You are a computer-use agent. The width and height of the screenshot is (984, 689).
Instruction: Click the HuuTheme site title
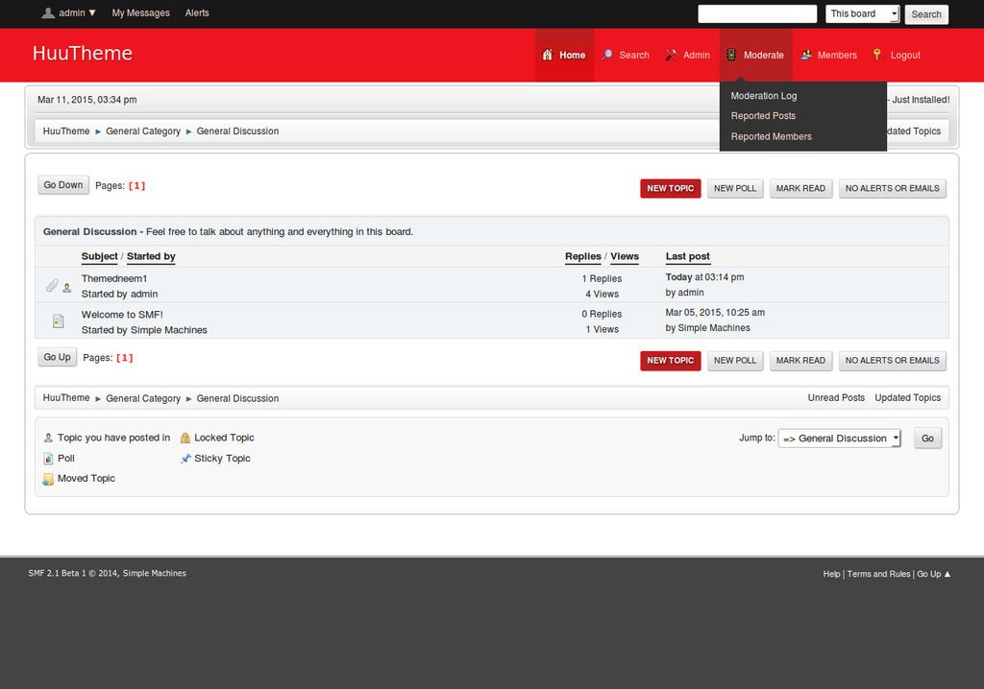(x=83, y=54)
